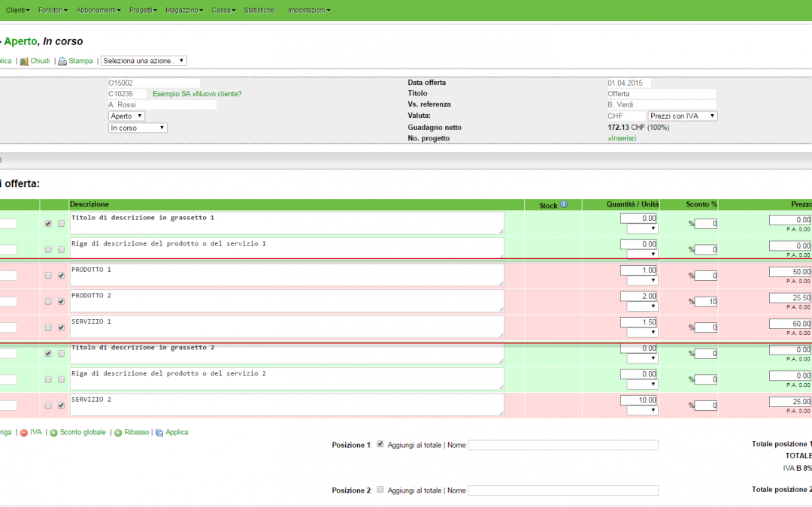Click the green plus Sconto globale icon
This screenshot has height=507, width=812.
pos(53,433)
